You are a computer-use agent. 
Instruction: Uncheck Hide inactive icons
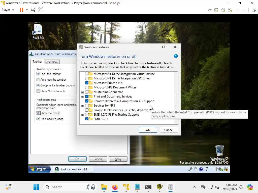point(38,119)
